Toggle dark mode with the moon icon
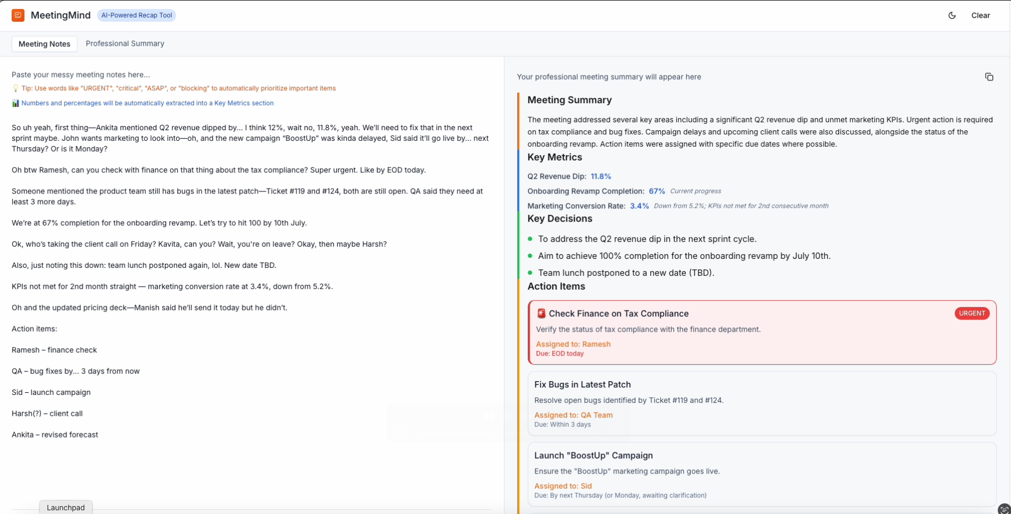Viewport: 1011px width, 514px height. tap(952, 15)
